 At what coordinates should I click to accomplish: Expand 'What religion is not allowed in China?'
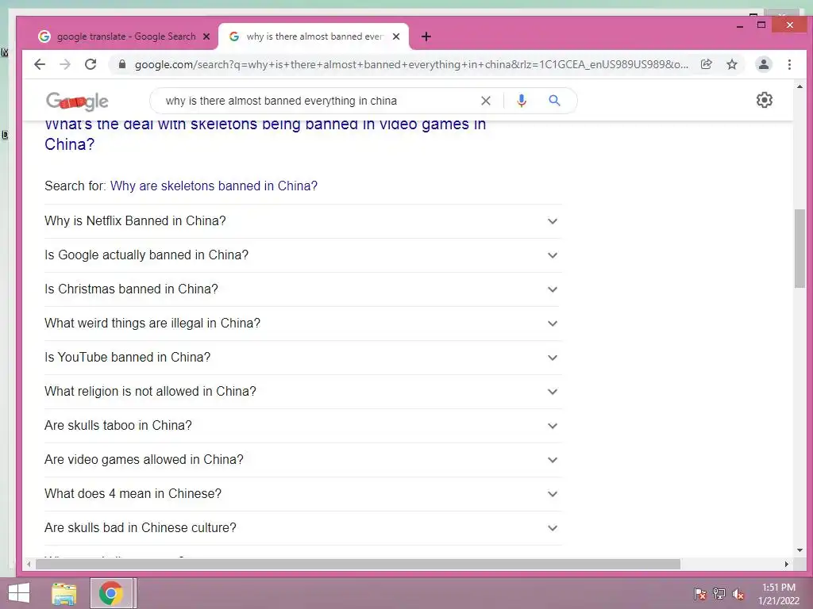click(x=302, y=392)
